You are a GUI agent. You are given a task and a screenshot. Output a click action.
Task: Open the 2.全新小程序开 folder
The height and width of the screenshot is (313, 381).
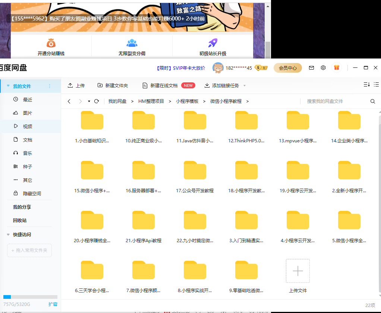coord(349,170)
